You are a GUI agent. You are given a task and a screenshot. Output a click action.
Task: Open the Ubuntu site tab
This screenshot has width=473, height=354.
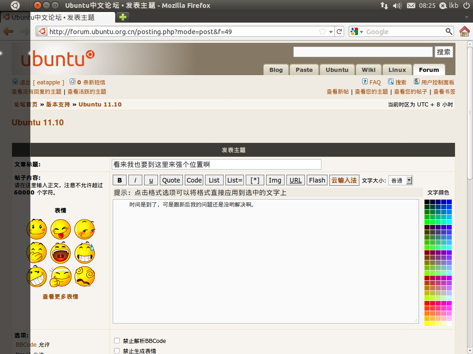click(337, 70)
